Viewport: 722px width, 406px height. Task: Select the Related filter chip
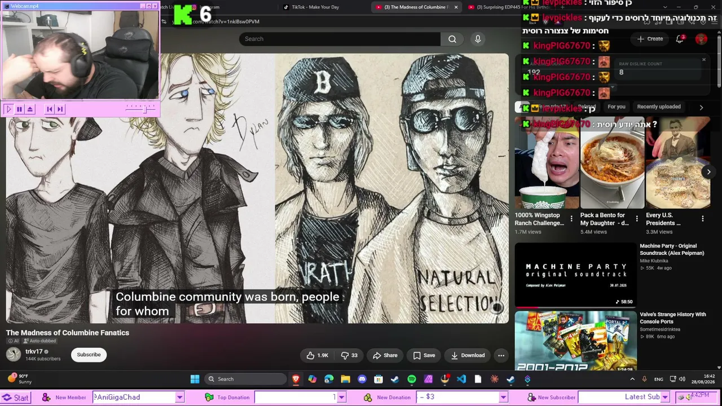pos(586,107)
